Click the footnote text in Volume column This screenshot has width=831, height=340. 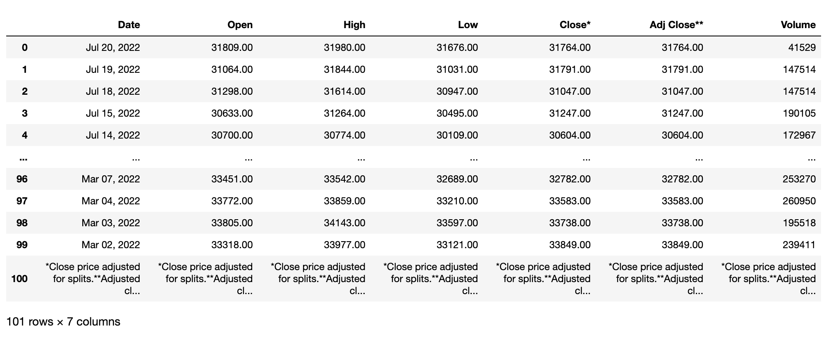click(x=769, y=279)
